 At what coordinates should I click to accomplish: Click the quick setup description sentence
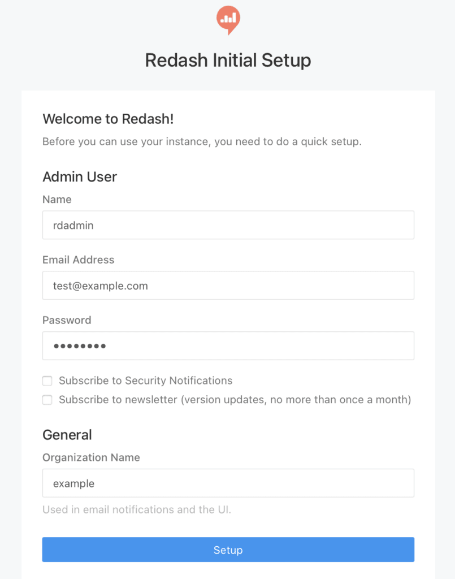[x=202, y=141]
